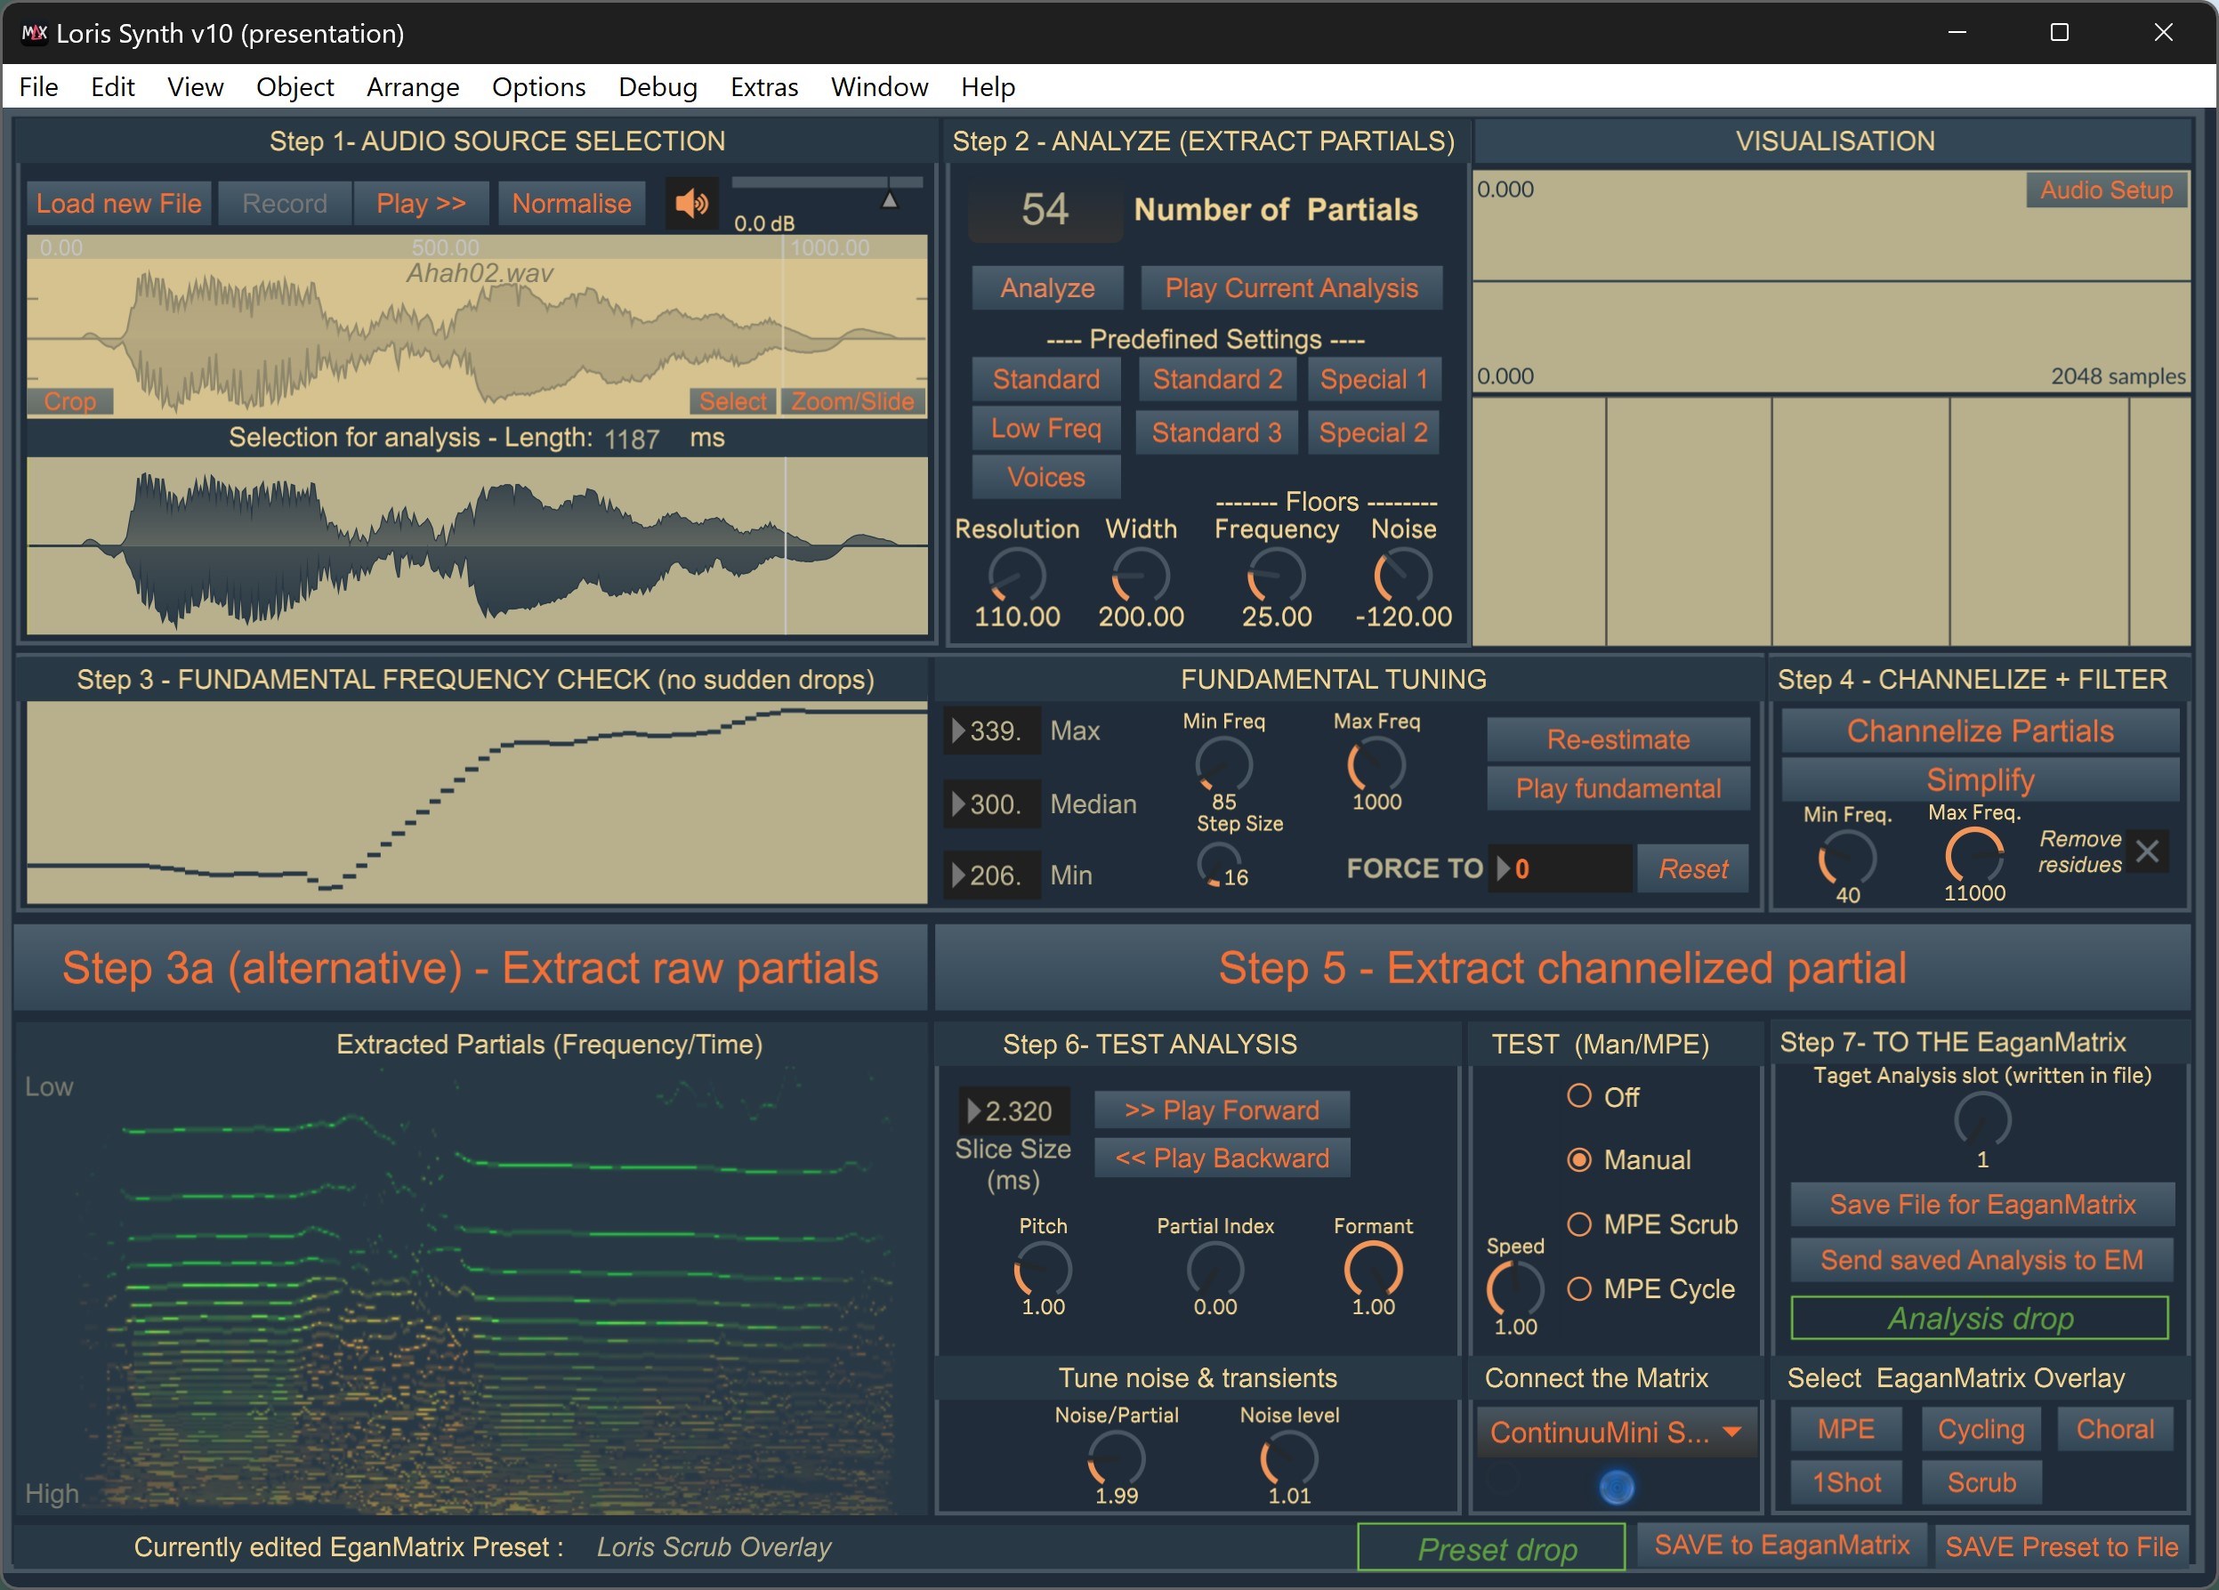The height and width of the screenshot is (1590, 2219).
Task: Click the Formant knob
Action: pyautogui.click(x=1373, y=1269)
